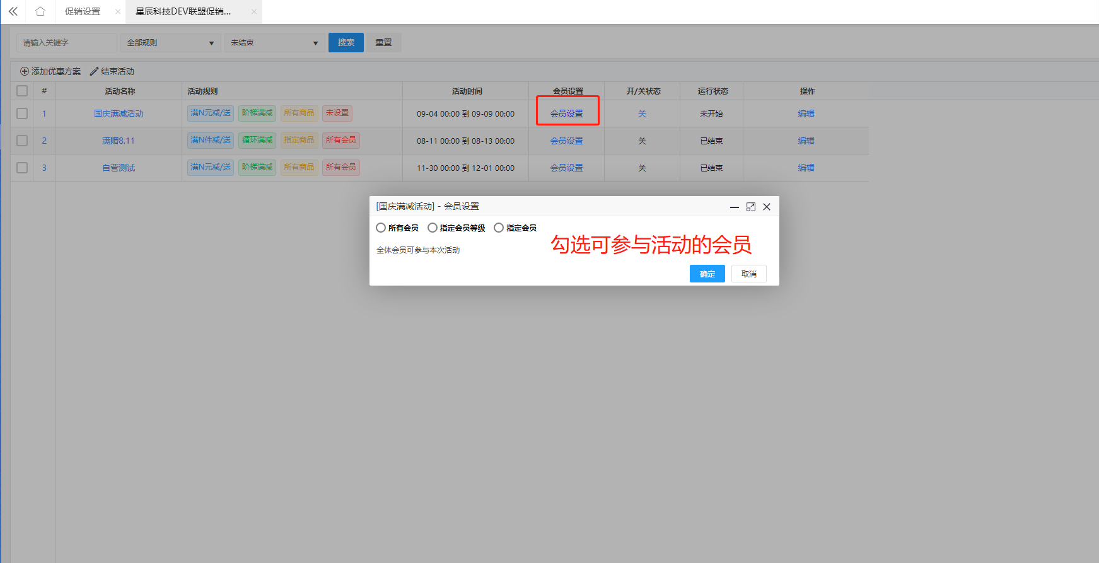
Task: Select the 指定会员等级 radio button
Action: coord(433,228)
